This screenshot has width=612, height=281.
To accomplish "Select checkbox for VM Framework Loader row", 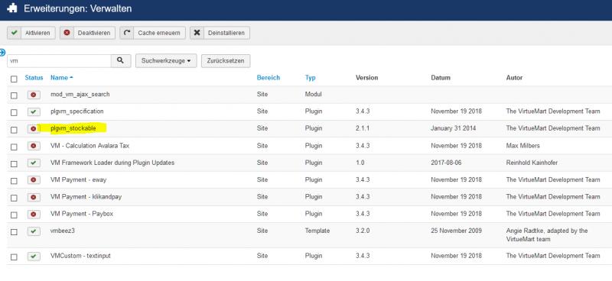I will click(14, 164).
